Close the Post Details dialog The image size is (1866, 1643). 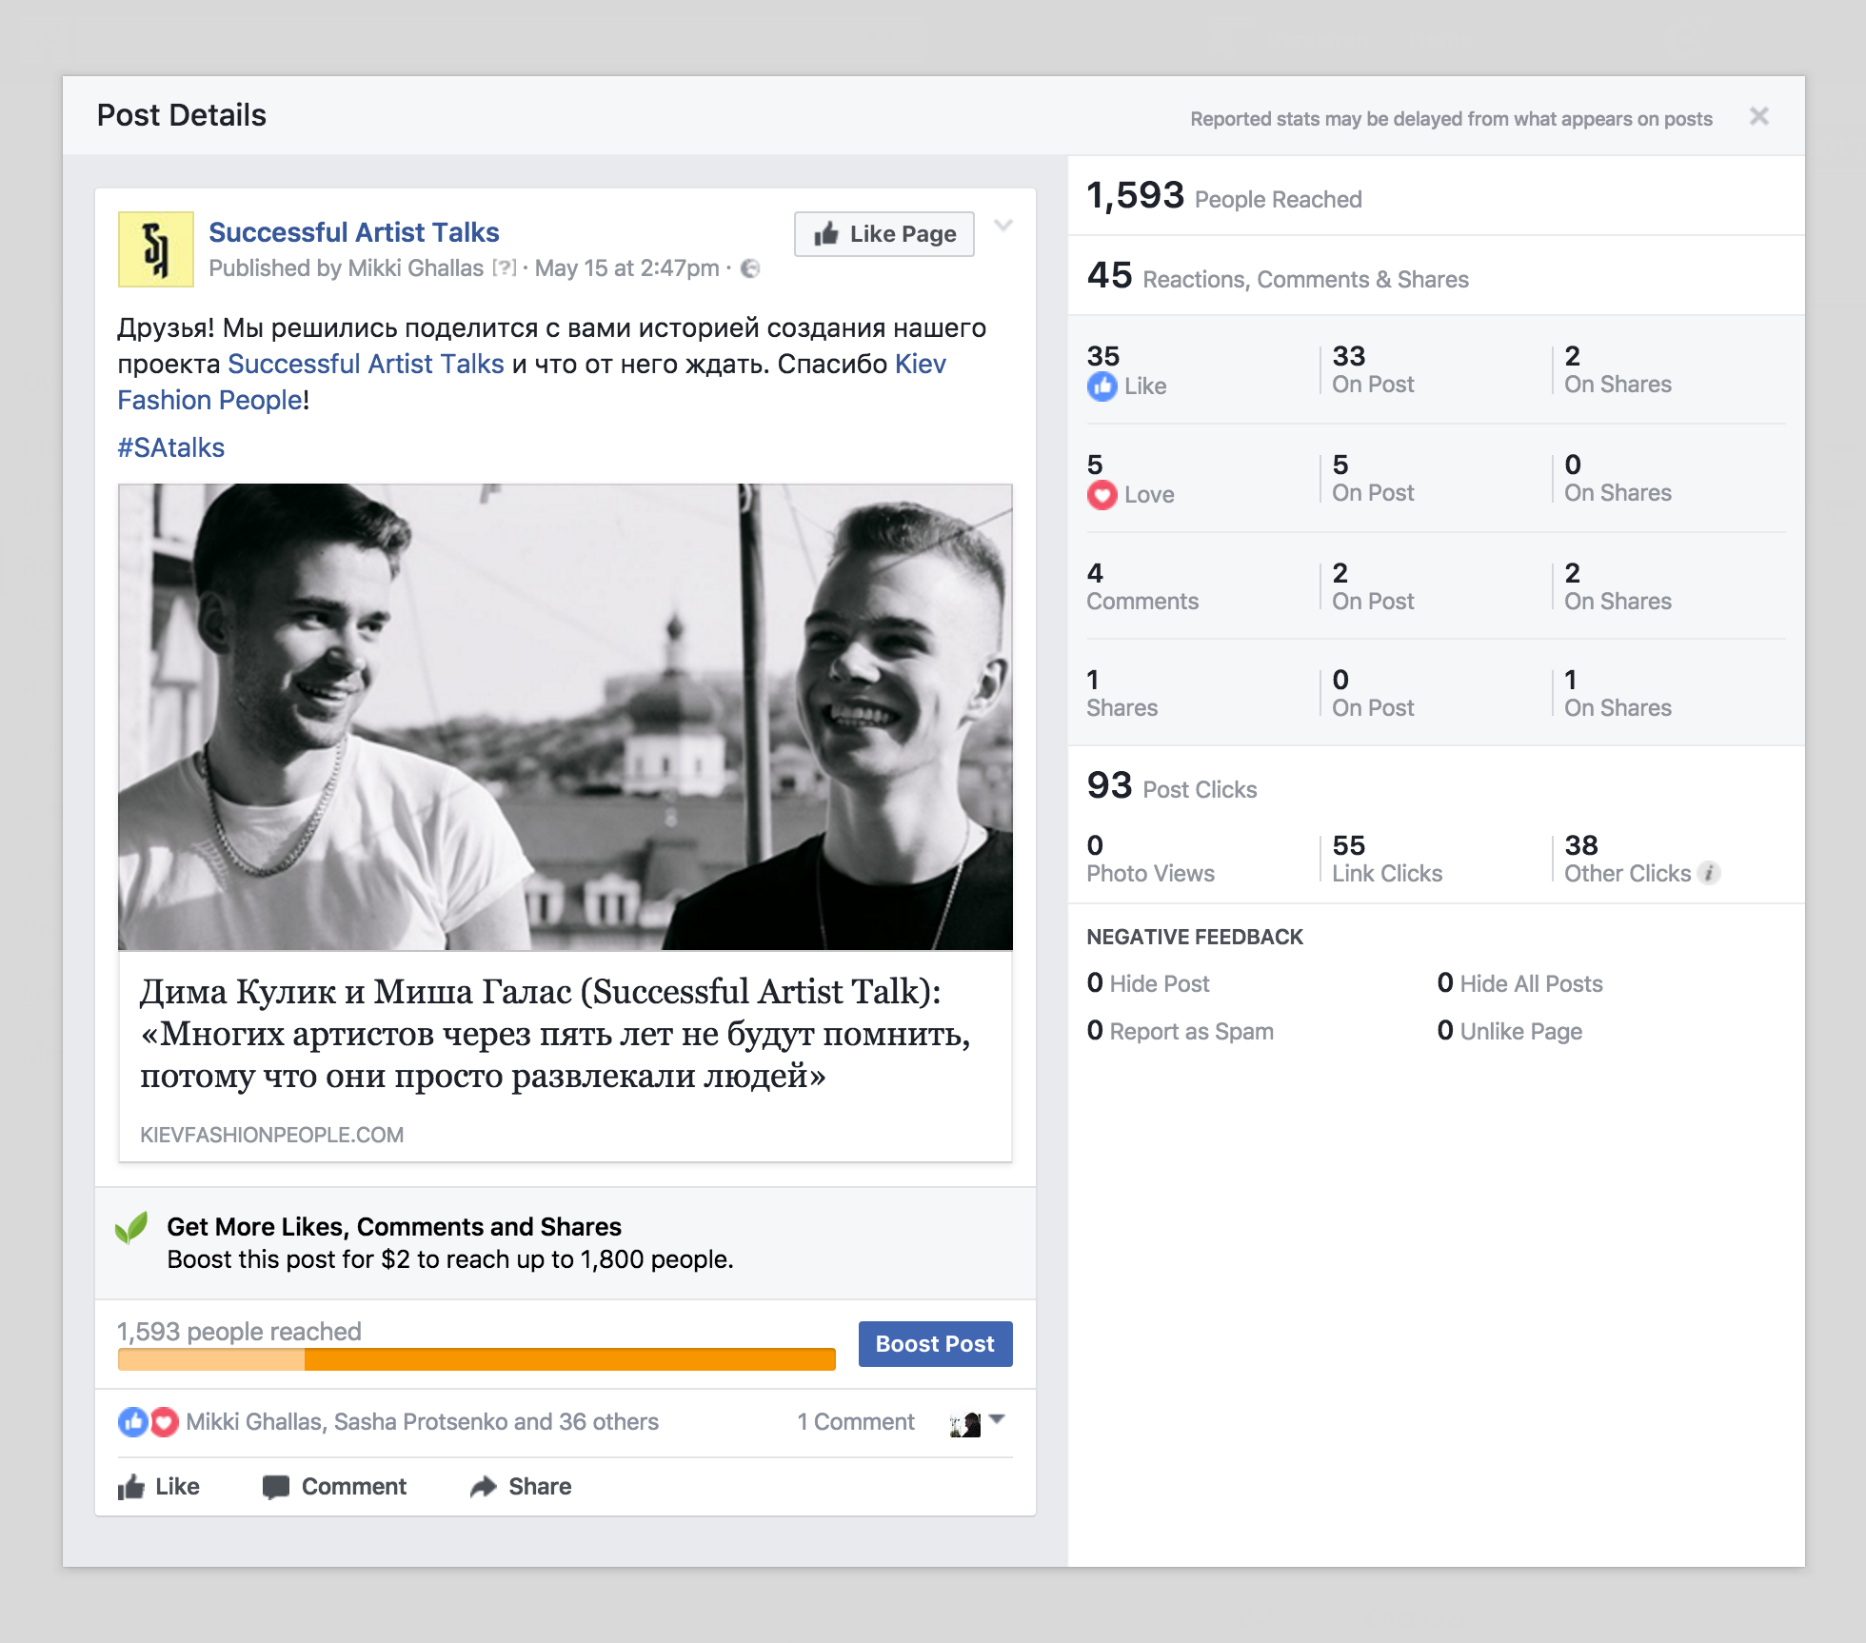pyautogui.click(x=1758, y=116)
